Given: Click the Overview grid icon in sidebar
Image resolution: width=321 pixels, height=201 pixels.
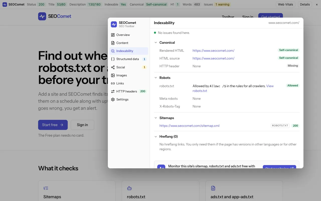Looking at the screenshot, I should pos(113,35).
